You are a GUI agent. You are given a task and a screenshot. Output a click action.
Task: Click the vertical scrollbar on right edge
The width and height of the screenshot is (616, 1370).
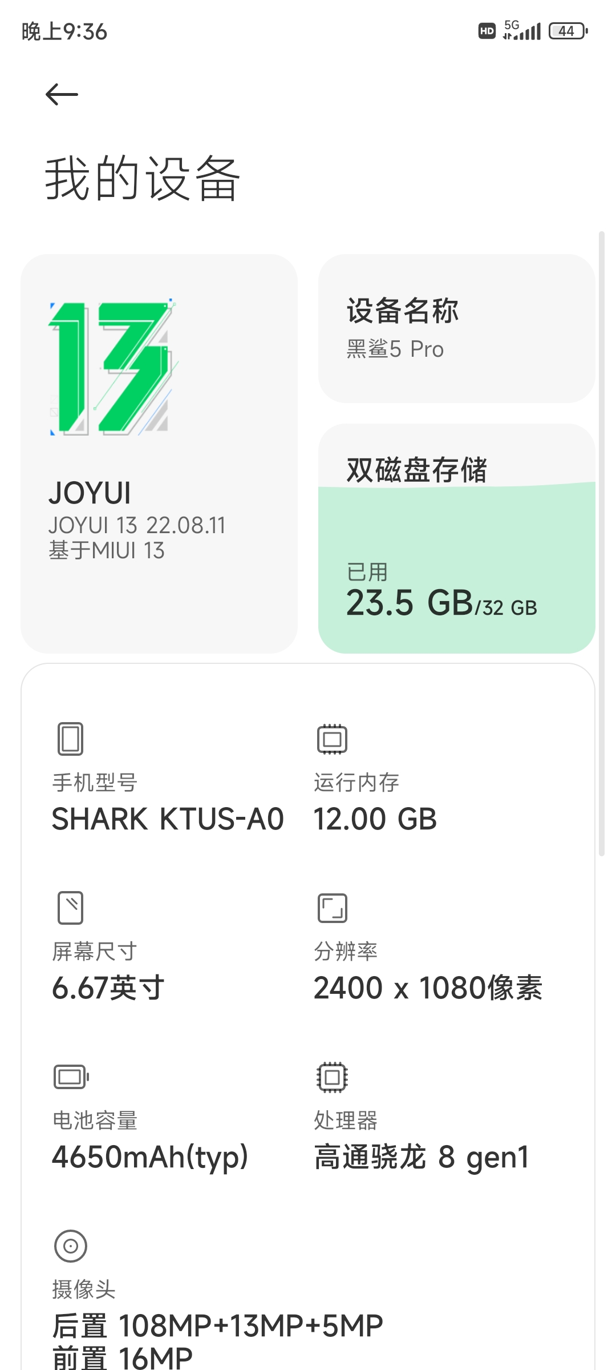pyautogui.click(x=601, y=542)
